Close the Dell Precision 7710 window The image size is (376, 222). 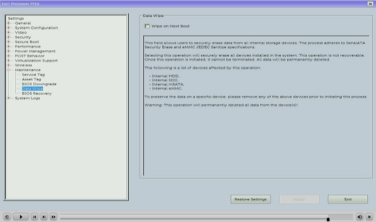coord(370,4)
